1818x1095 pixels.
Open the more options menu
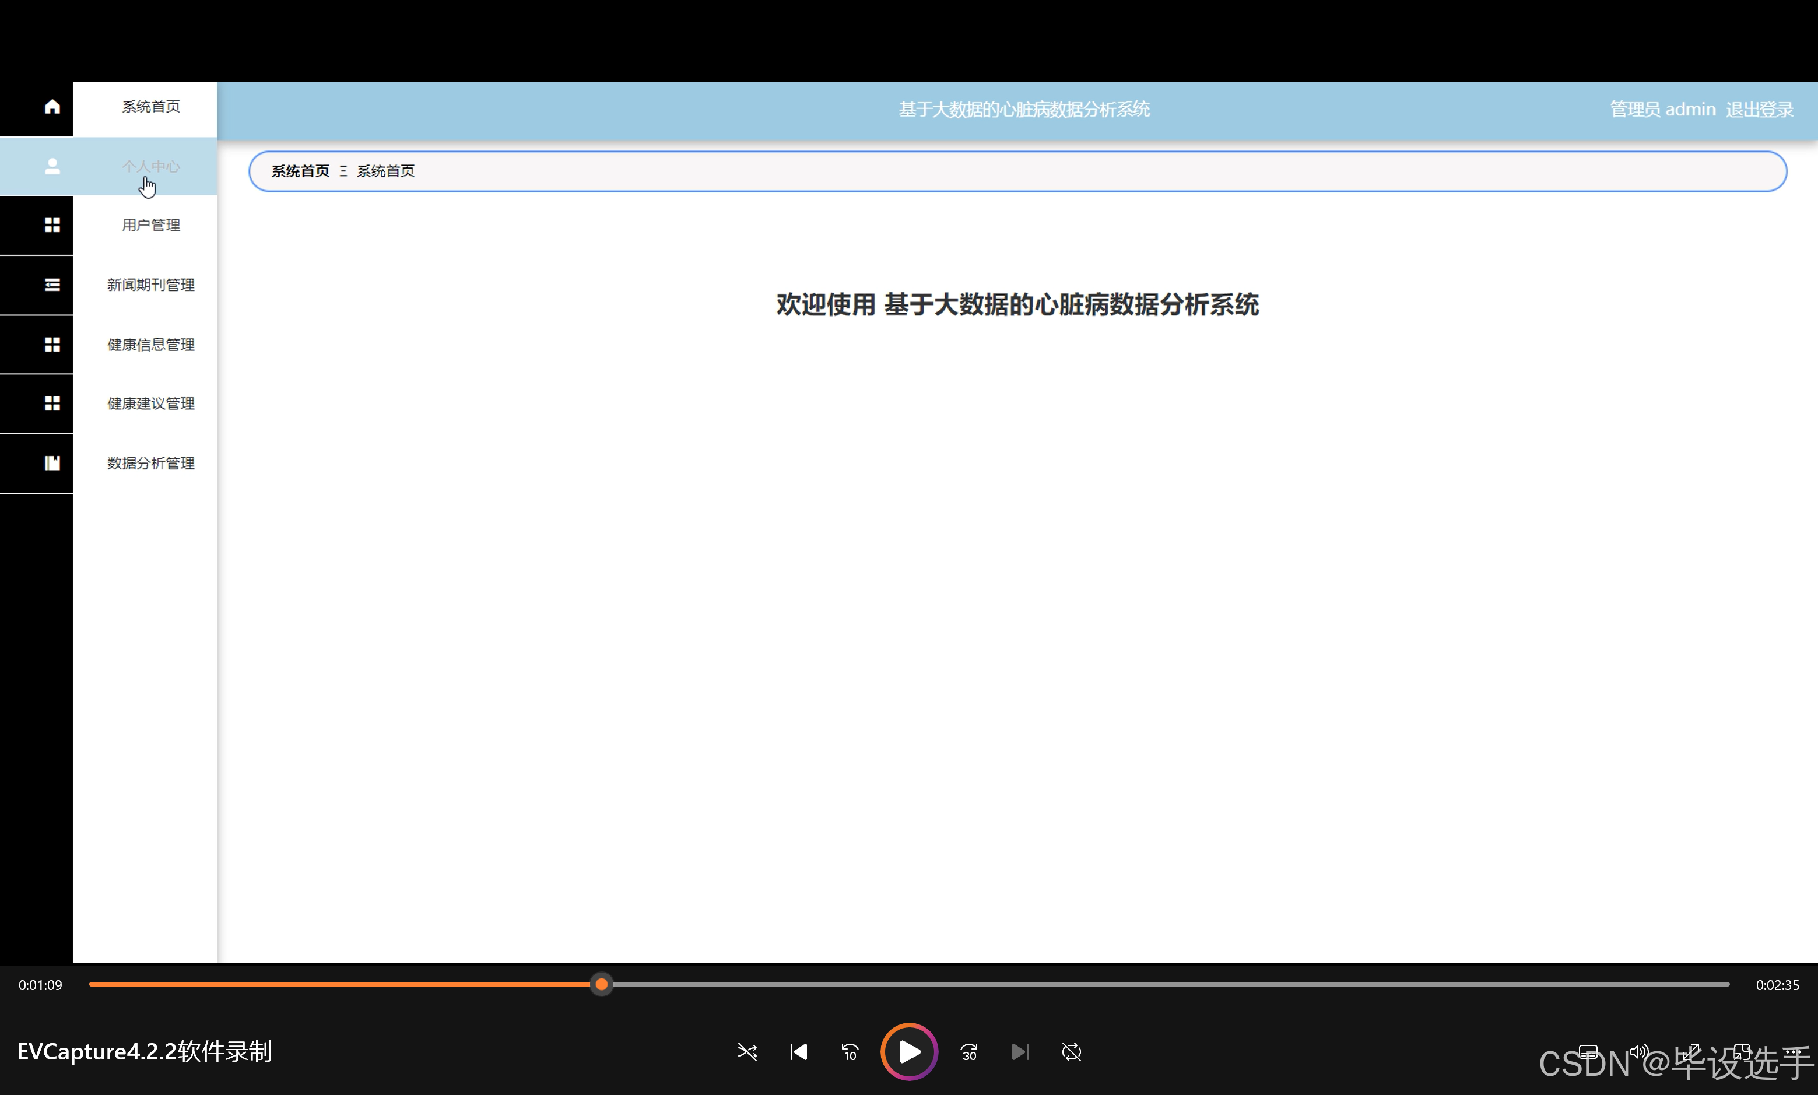(1793, 1051)
